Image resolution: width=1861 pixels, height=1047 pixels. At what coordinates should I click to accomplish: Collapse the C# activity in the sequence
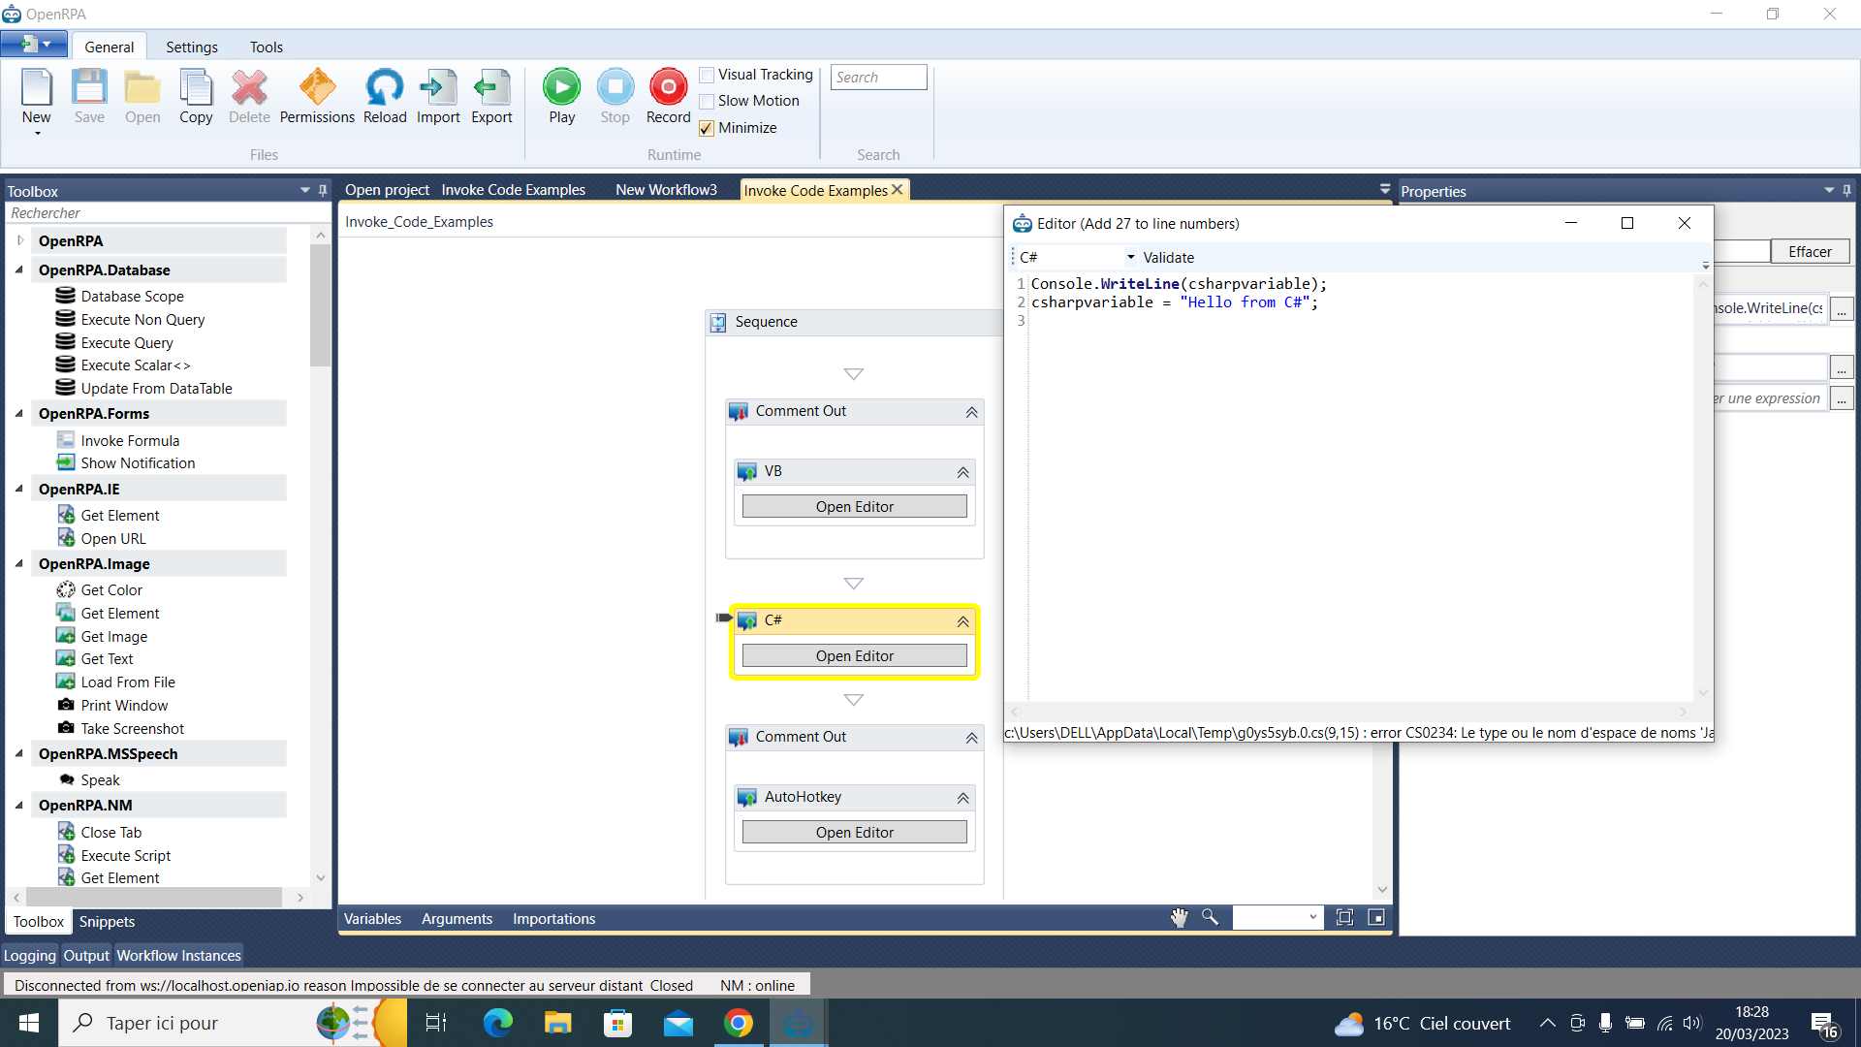pos(962,621)
